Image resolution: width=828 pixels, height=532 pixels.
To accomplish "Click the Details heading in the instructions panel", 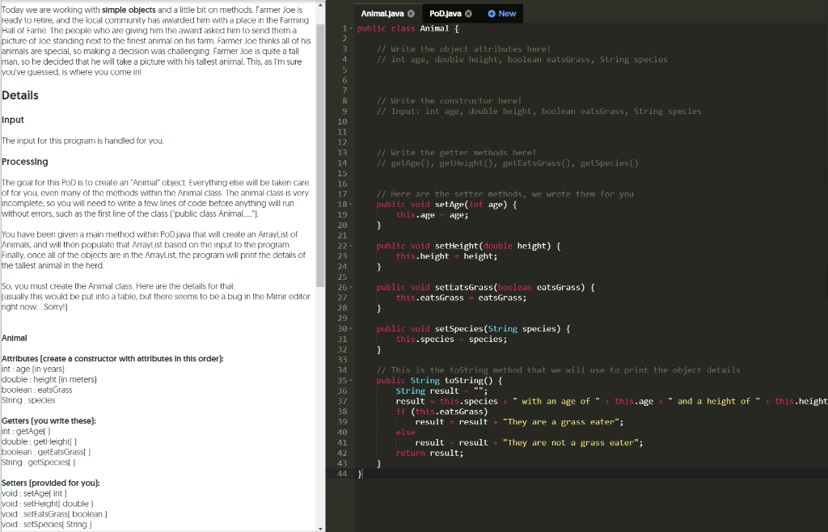I will point(20,95).
